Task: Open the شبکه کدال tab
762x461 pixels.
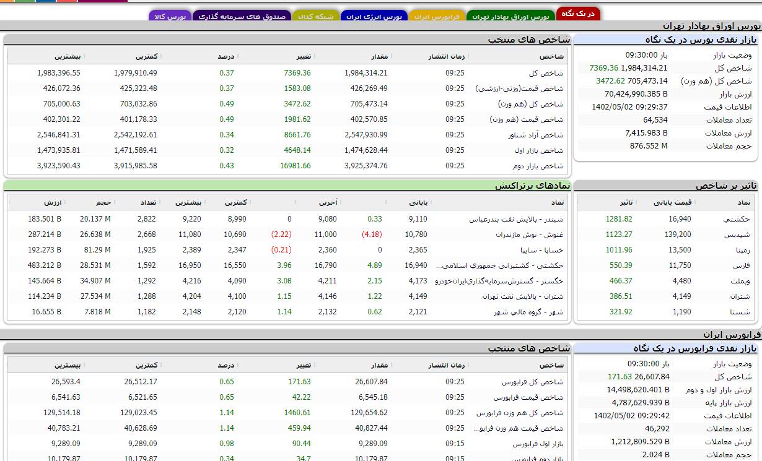Action: (x=315, y=16)
